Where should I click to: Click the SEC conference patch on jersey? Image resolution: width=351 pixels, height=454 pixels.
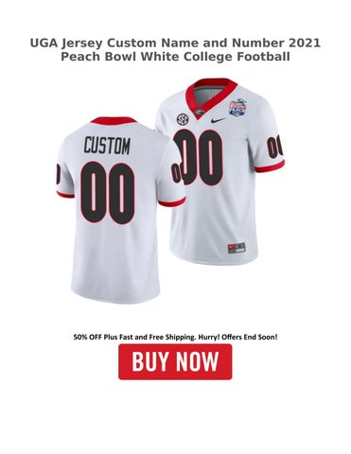(183, 118)
